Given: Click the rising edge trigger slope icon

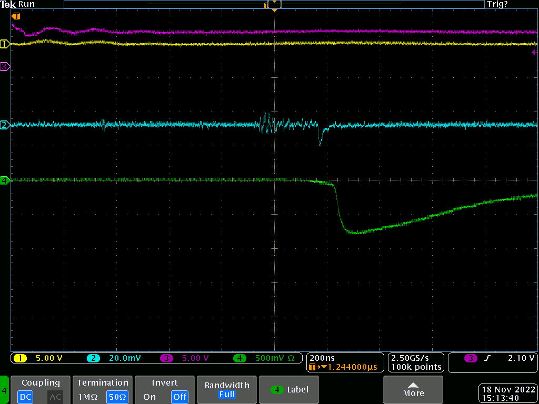Looking at the screenshot, I should coord(487,358).
